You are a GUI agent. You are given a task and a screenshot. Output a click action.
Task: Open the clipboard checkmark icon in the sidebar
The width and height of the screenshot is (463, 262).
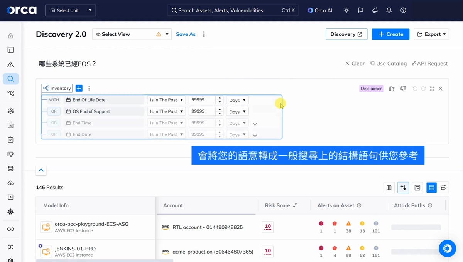[10, 140]
